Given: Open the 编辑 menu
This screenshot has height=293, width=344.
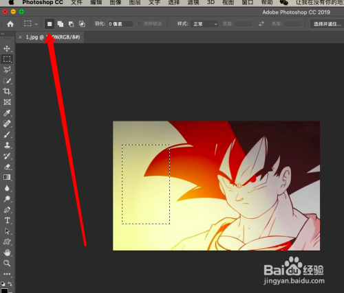Looking at the screenshot, I should click(96, 3).
